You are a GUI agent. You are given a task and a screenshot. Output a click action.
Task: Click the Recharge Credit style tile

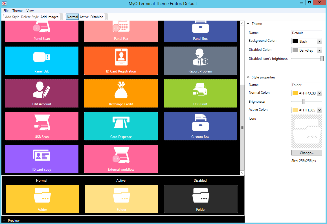[121, 93]
